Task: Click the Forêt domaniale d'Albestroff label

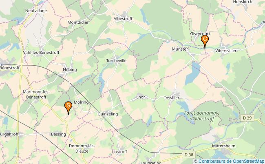Action: click(x=202, y=116)
